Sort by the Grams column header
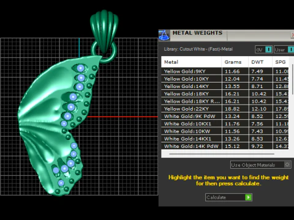The width and height of the screenshot is (294, 220). 235,62
